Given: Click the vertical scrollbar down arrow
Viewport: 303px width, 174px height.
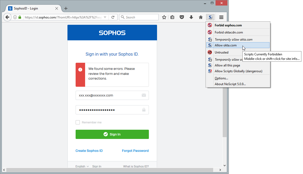Looking at the screenshot, I should point(224,166).
